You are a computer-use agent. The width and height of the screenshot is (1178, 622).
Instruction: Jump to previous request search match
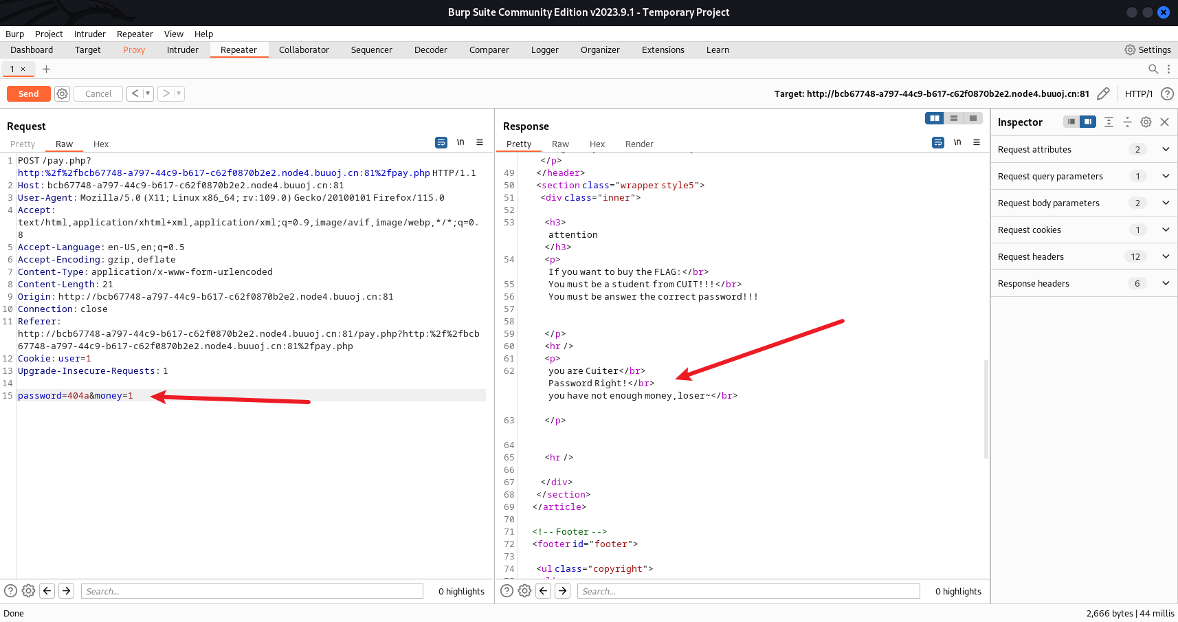(47, 590)
